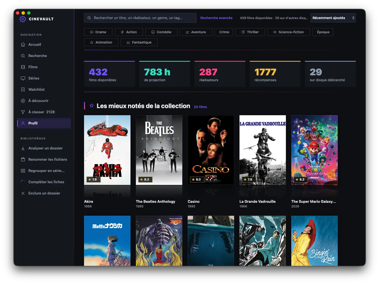Viewport: 379px width, 284px height.
Task: Open the Récemment ajoutés sort dropdown
Action: (333, 18)
